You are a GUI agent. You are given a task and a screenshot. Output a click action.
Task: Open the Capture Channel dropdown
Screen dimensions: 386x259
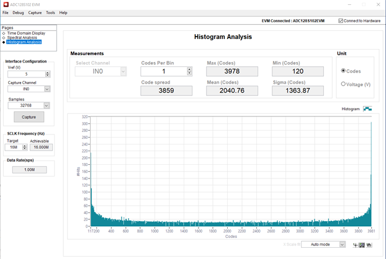tap(47, 89)
